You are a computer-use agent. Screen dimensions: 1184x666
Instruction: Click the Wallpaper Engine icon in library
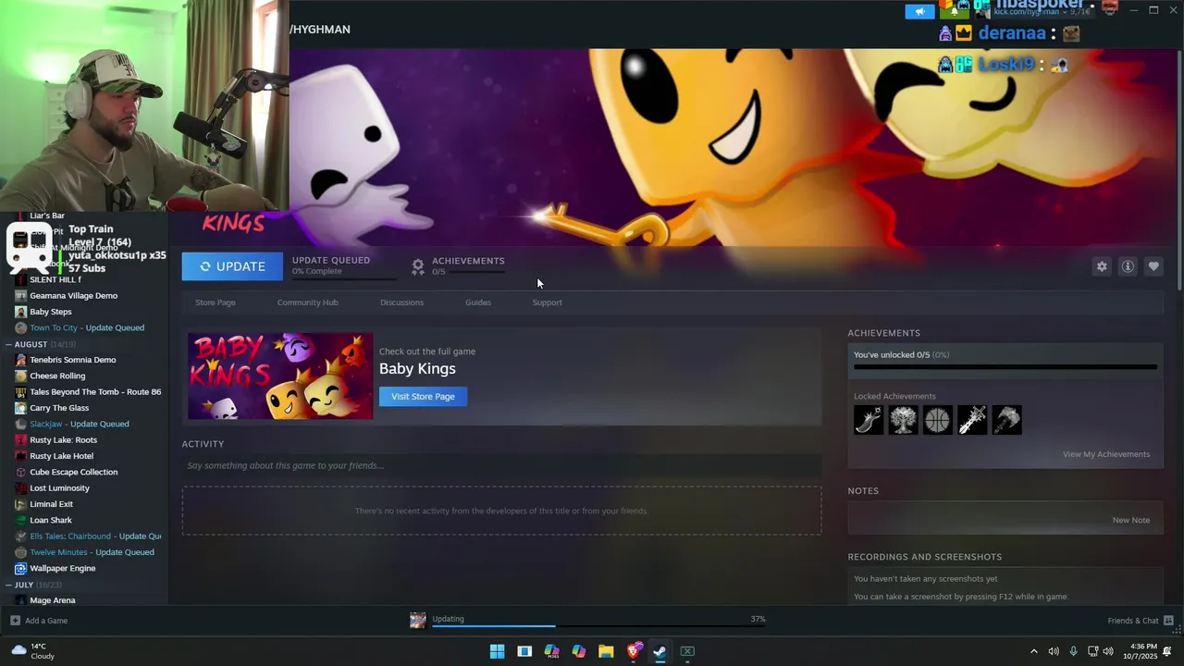pos(21,568)
